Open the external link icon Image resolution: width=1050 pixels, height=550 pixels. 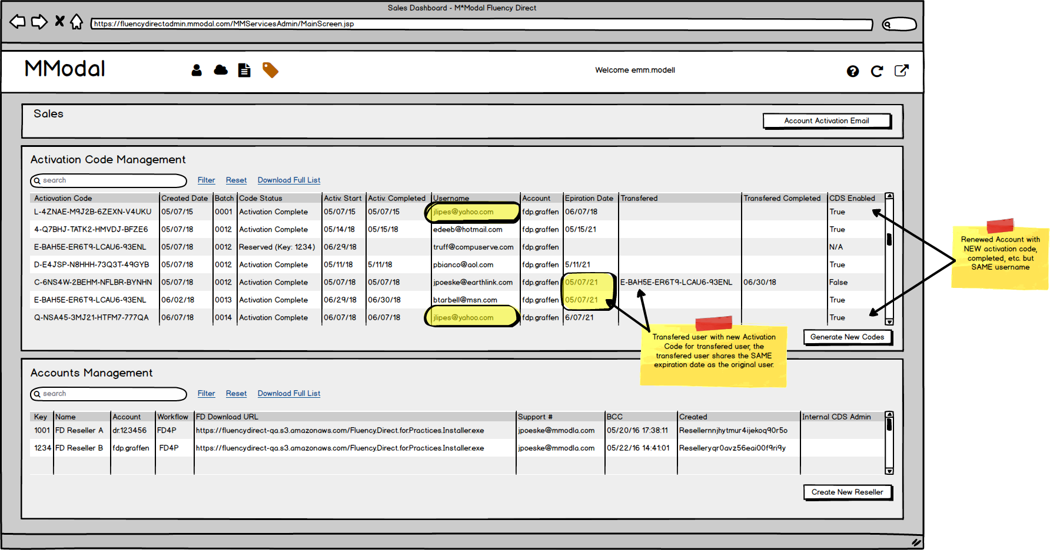click(x=902, y=71)
